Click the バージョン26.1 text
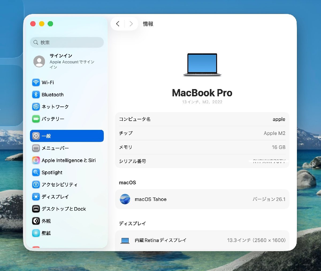 (x=269, y=199)
